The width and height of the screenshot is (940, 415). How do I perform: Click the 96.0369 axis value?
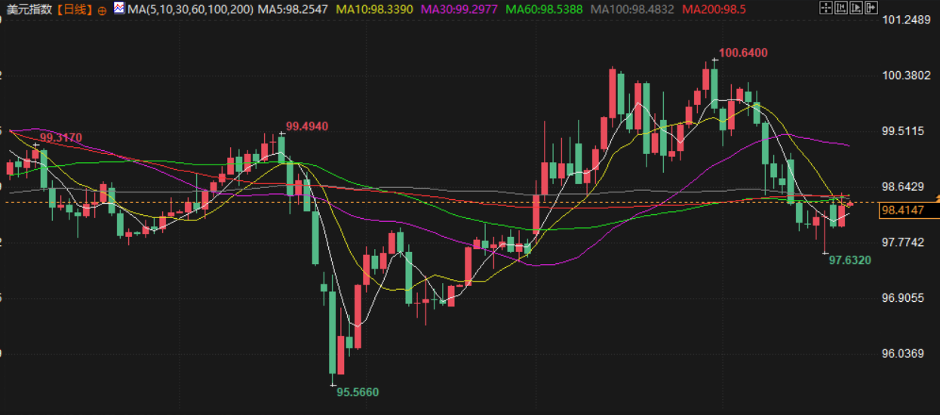pos(904,353)
